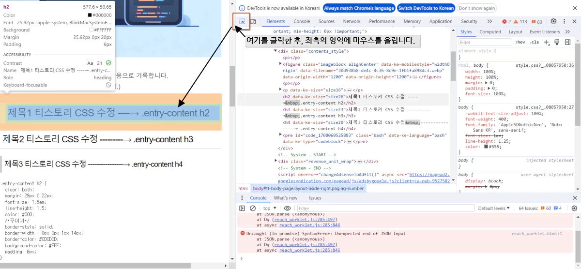Activate the inspect element picker icon
This screenshot has width=581, height=269.
point(242,21)
